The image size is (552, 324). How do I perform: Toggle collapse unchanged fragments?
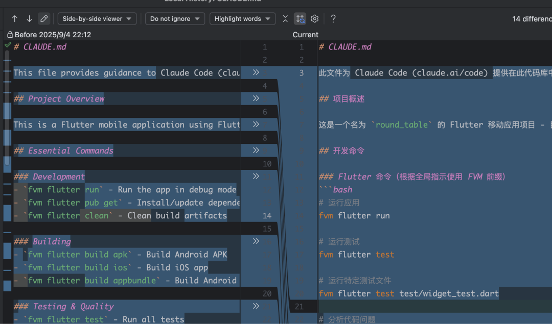pos(285,19)
